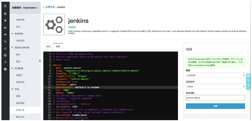The image size is (252, 121).
Task: Focus the 发布名称 input field
Action: point(215,98)
